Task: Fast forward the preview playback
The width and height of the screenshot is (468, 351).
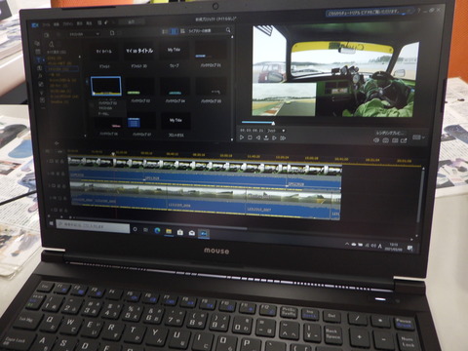Action: click(x=283, y=138)
